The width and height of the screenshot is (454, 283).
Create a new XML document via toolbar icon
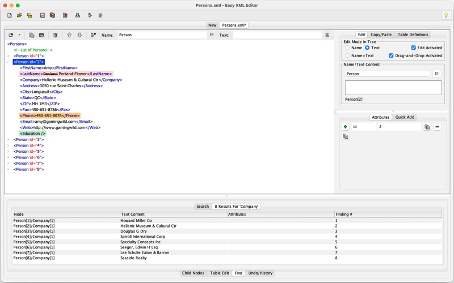pos(10,15)
